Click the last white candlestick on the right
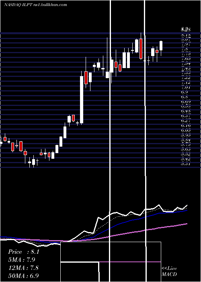Screen dimensions: 201x282 pyautogui.click(x=161, y=46)
